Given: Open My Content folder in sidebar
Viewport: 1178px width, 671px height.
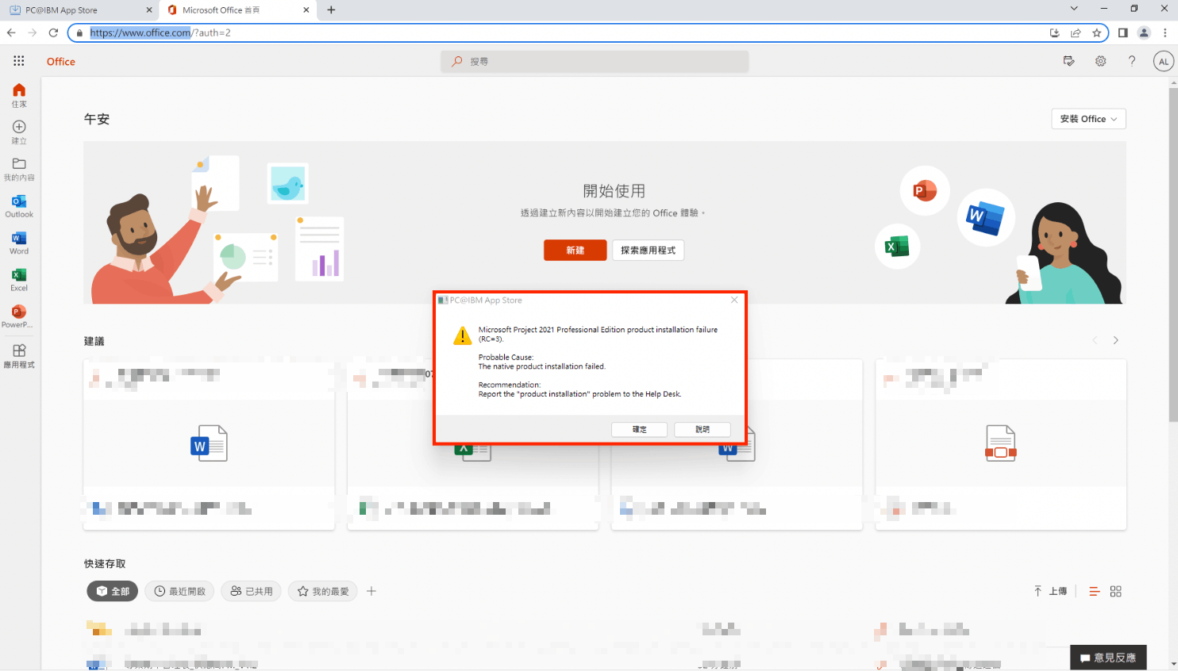Looking at the screenshot, I should click(x=19, y=169).
